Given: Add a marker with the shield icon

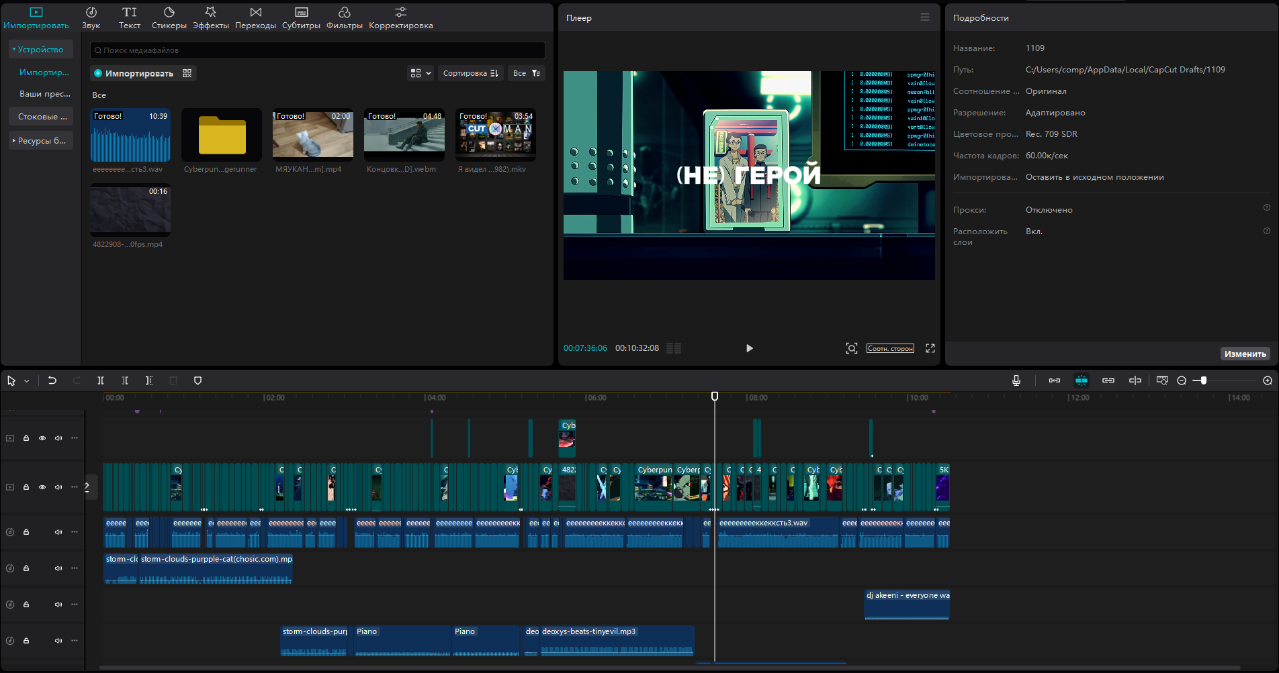Looking at the screenshot, I should click(197, 380).
